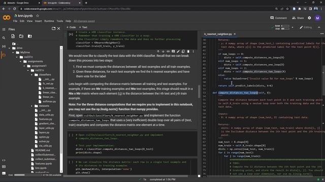The width and height of the screenshot is (325, 182).
Task: Run the compute_distances_two_loops test cell
Action: pyautogui.click(x=71, y=135)
